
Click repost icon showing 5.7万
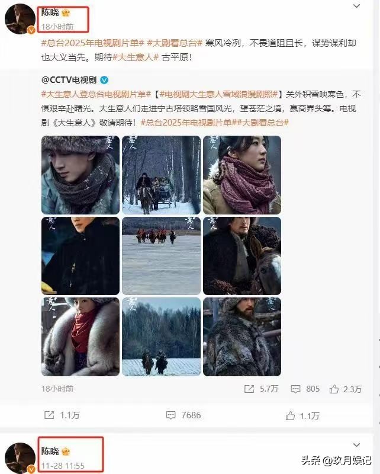coord(249,389)
